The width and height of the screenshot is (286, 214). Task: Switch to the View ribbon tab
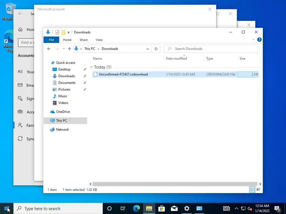pyautogui.click(x=99, y=40)
